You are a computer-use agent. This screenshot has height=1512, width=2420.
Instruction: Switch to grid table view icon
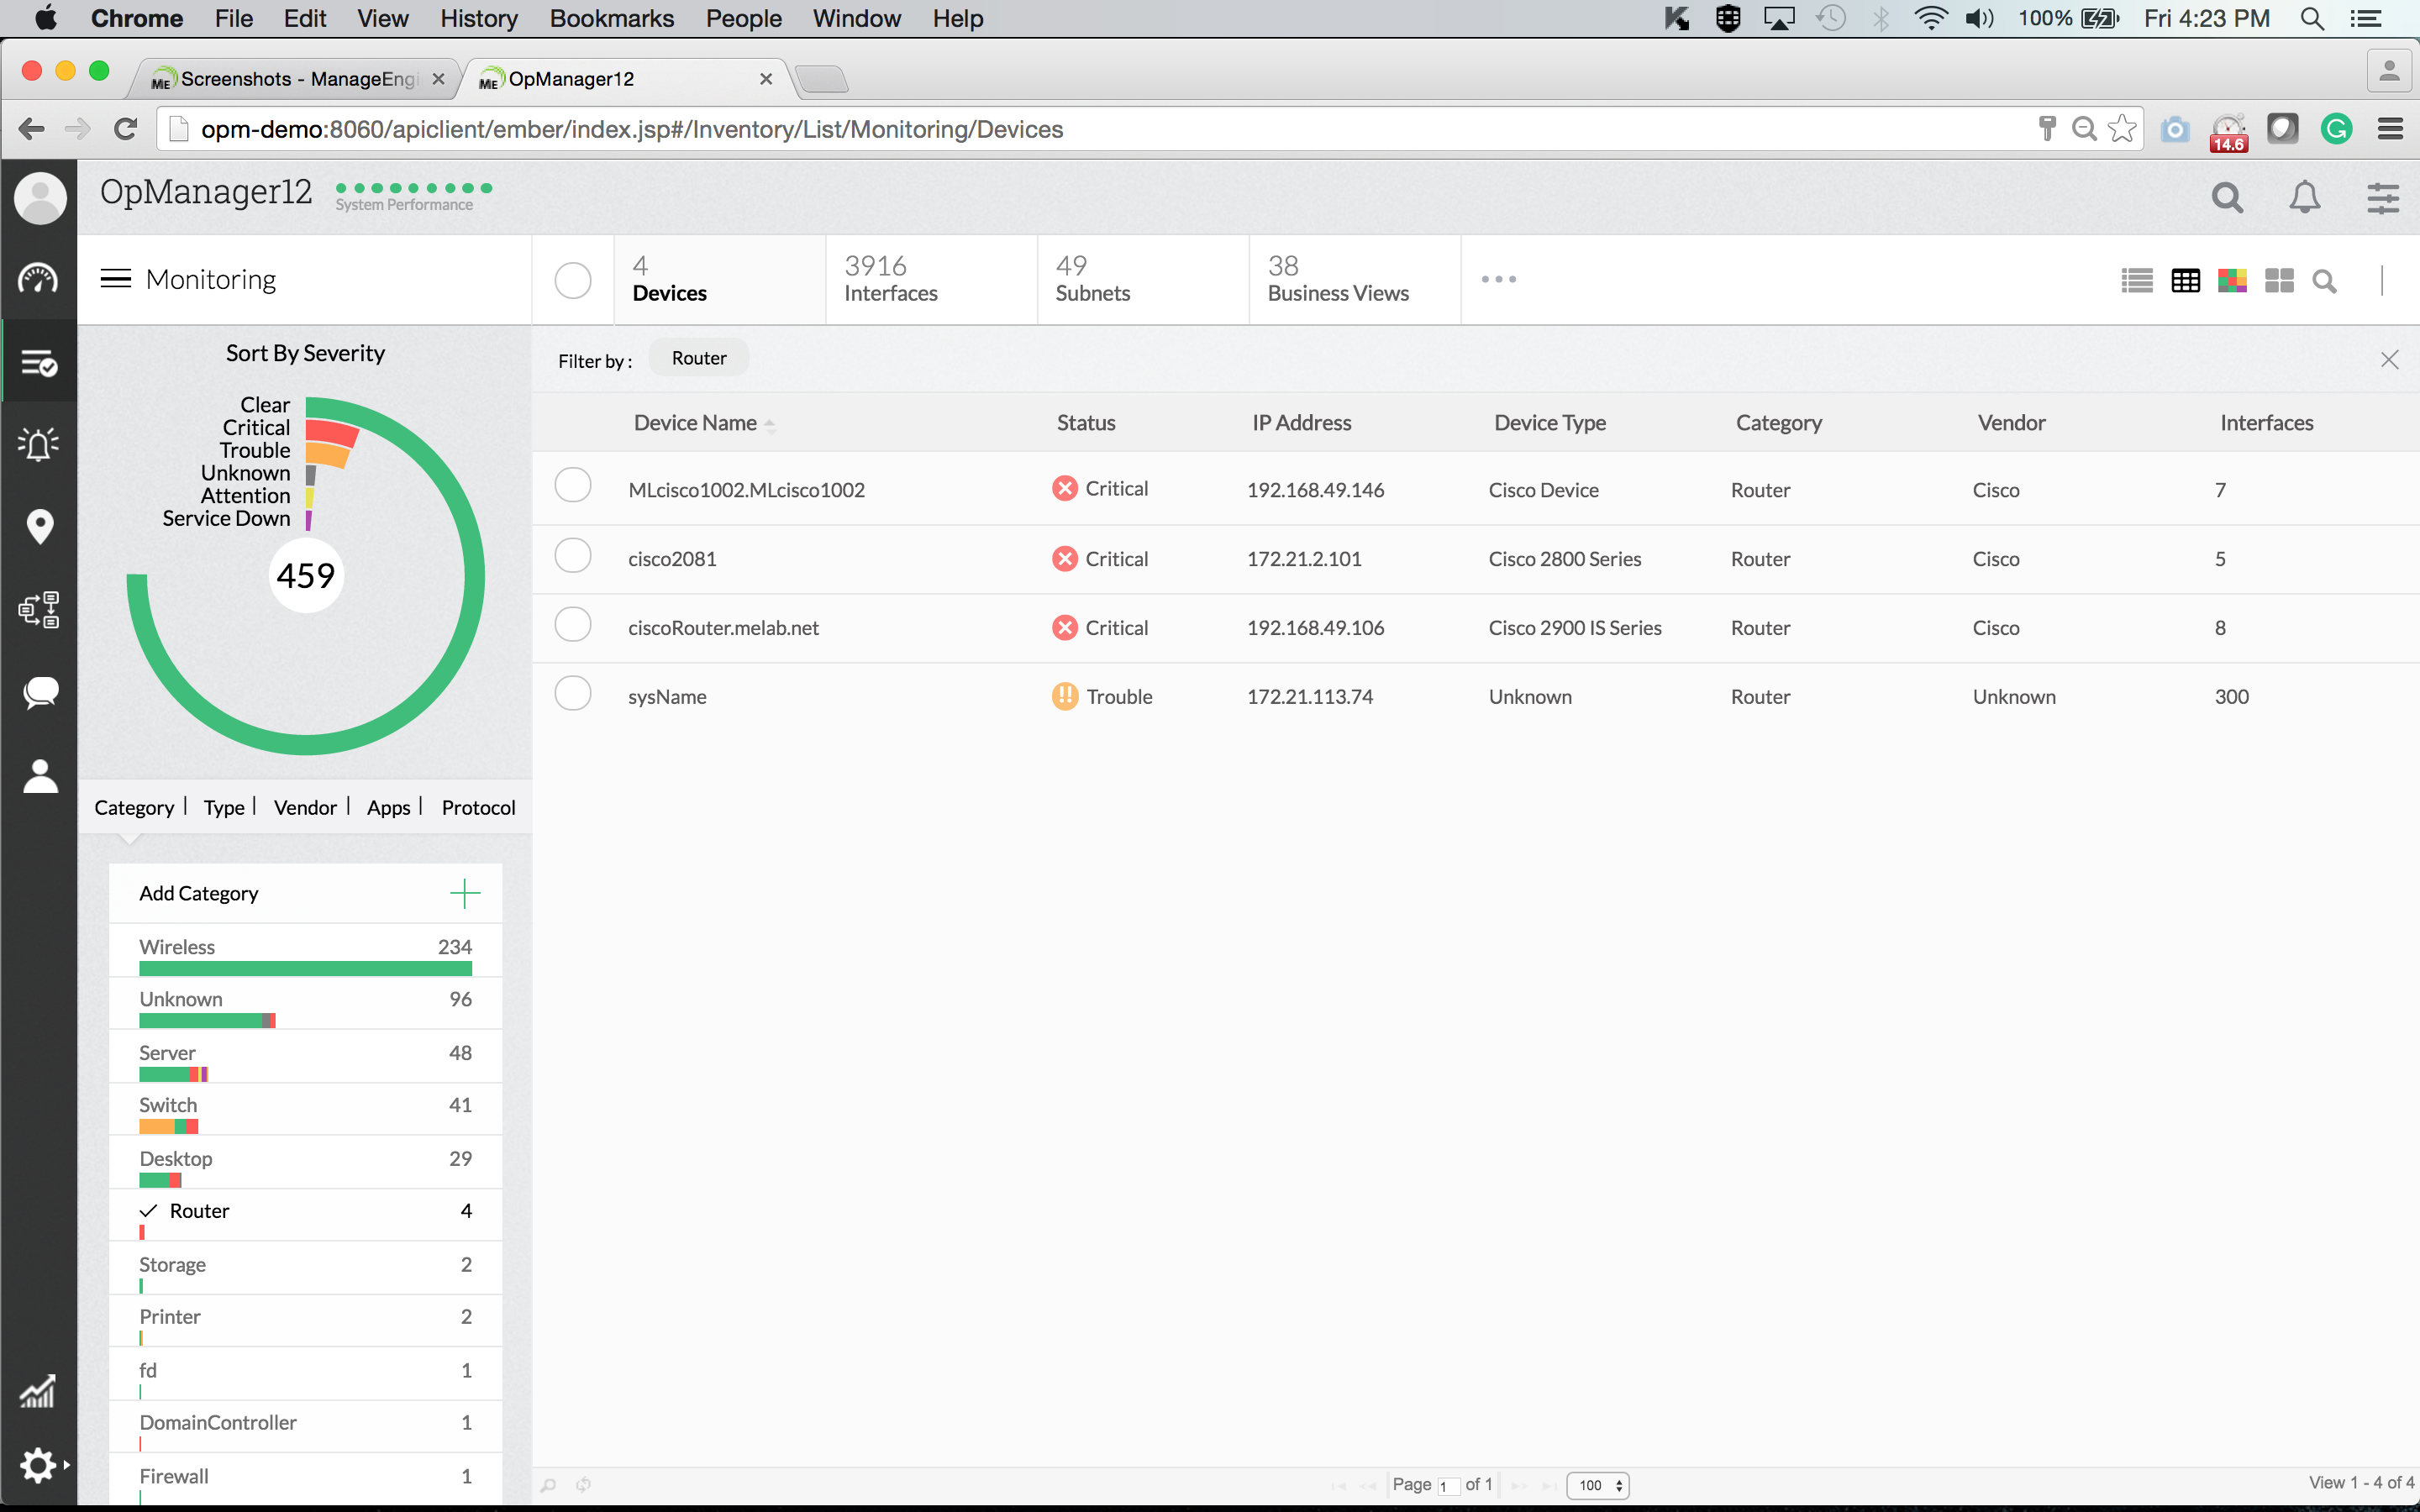(x=2185, y=281)
